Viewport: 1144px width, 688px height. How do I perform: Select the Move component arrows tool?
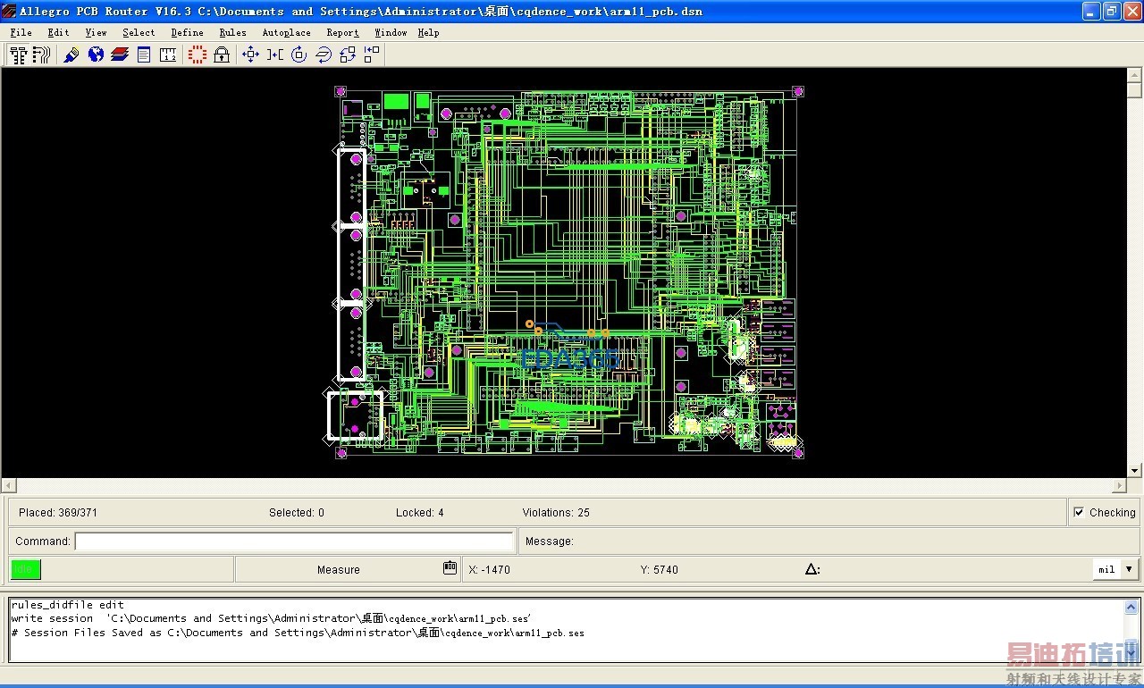tap(250, 55)
